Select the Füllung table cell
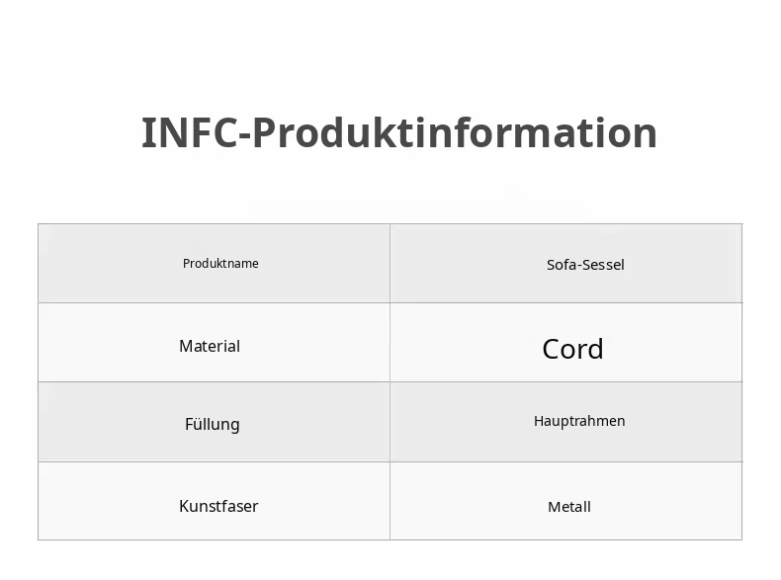 tap(215, 422)
